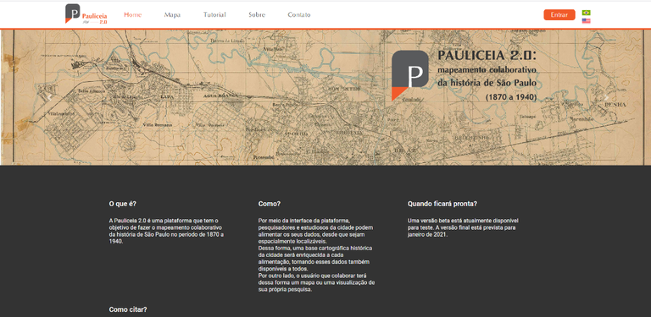Click the paragraph about the beta version
Viewport: 651px width, 317px height.
463,227
